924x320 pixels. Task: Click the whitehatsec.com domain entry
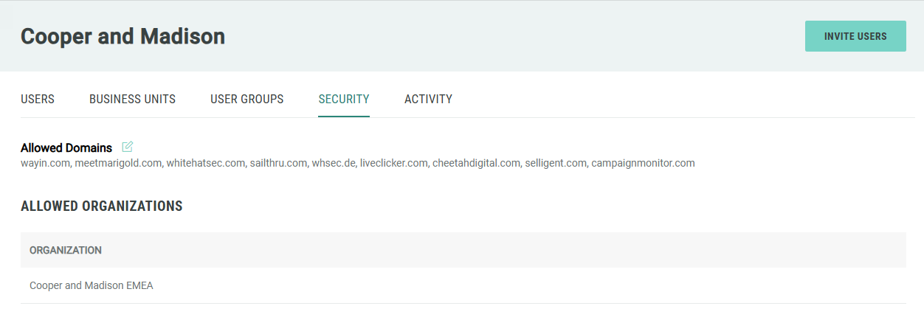[205, 163]
